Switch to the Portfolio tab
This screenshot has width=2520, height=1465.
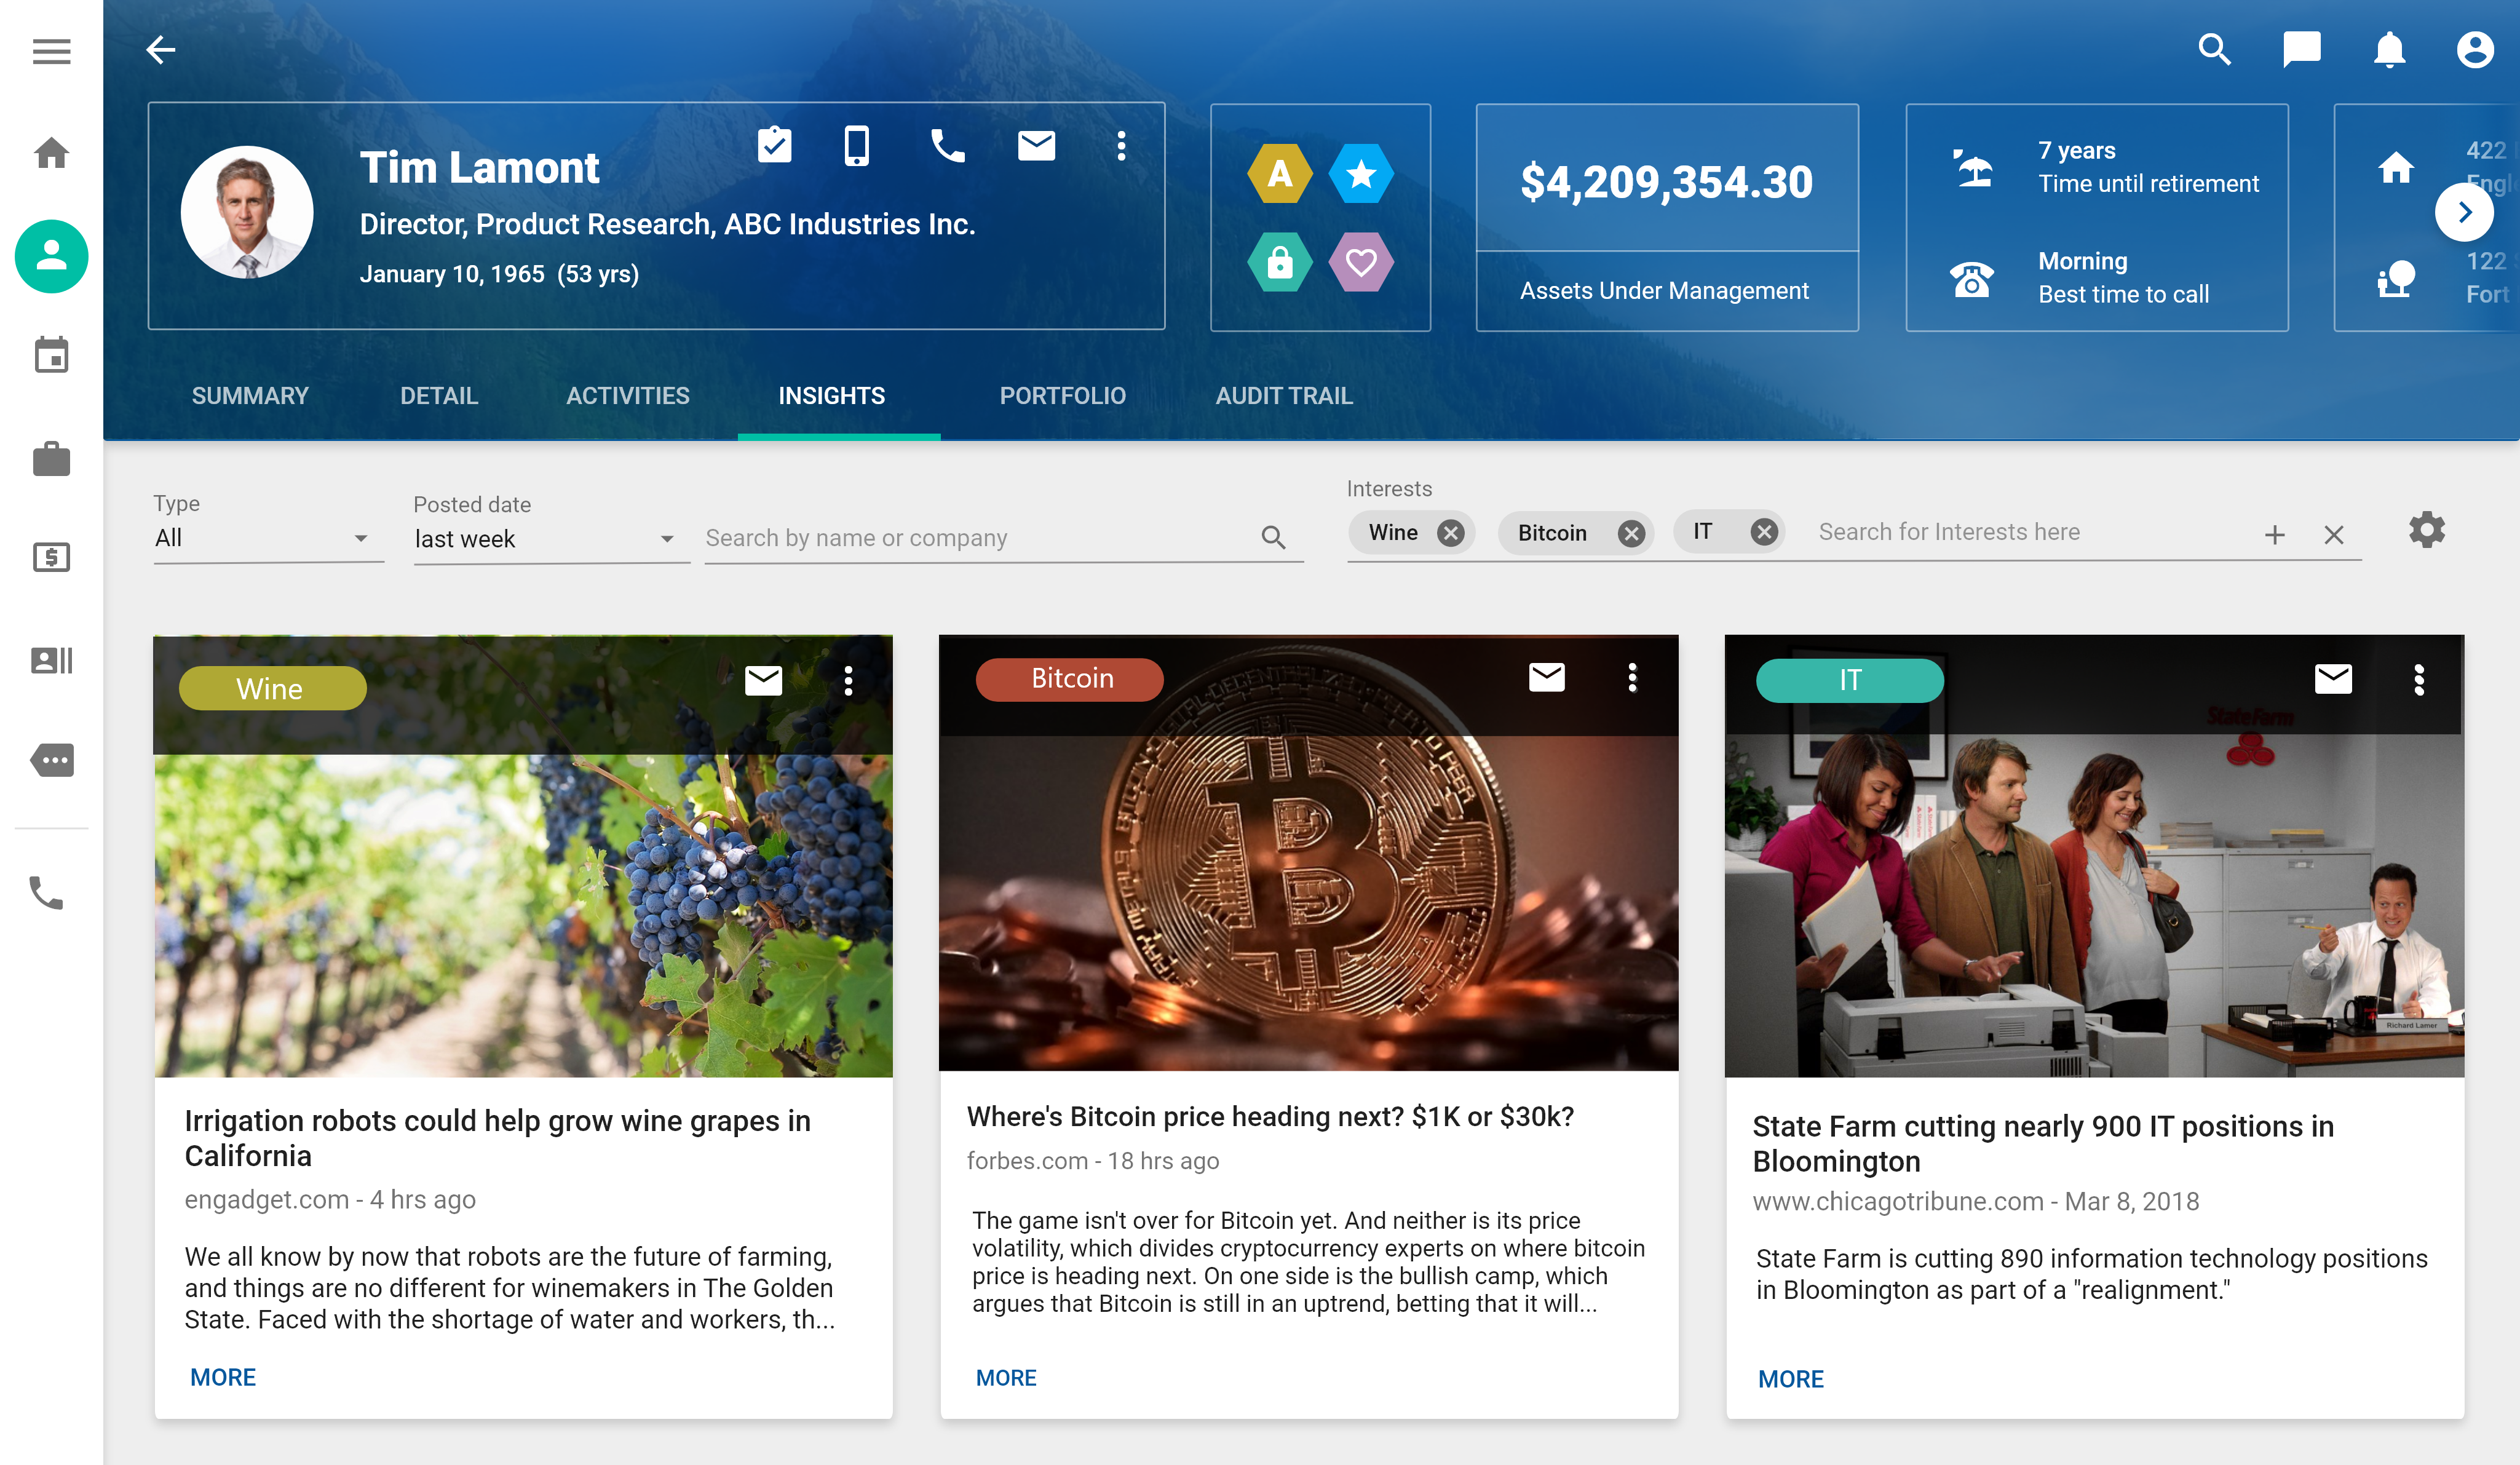click(x=1062, y=396)
